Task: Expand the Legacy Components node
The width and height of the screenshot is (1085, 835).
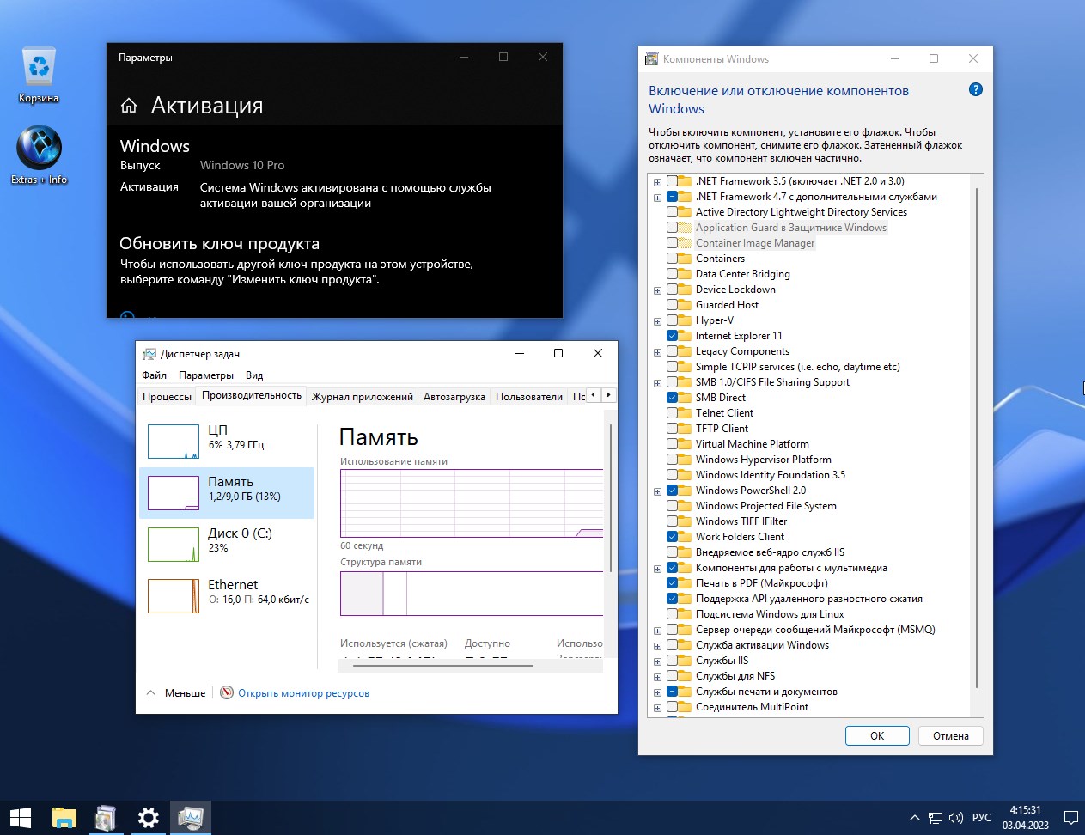Action: (x=657, y=352)
